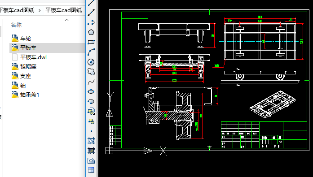Select the Revision Cloud tool
313x177 pixels.
pyautogui.click(x=91, y=72)
